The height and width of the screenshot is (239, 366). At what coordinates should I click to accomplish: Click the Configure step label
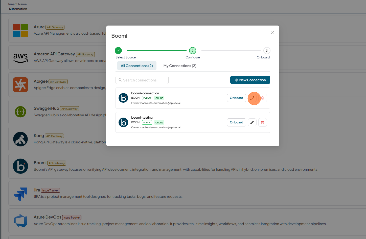point(193,57)
